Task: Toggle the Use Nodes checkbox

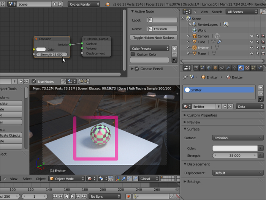Action: [x=34, y=81]
